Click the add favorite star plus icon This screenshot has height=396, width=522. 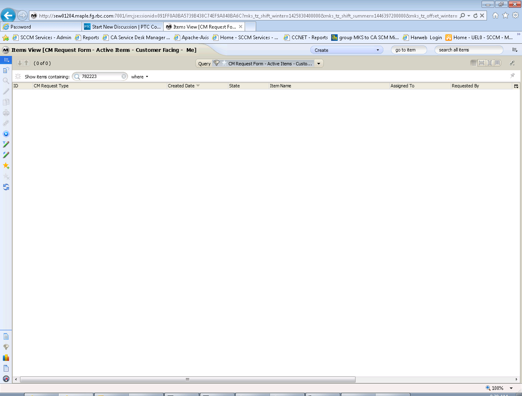click(x=6, y=166)
